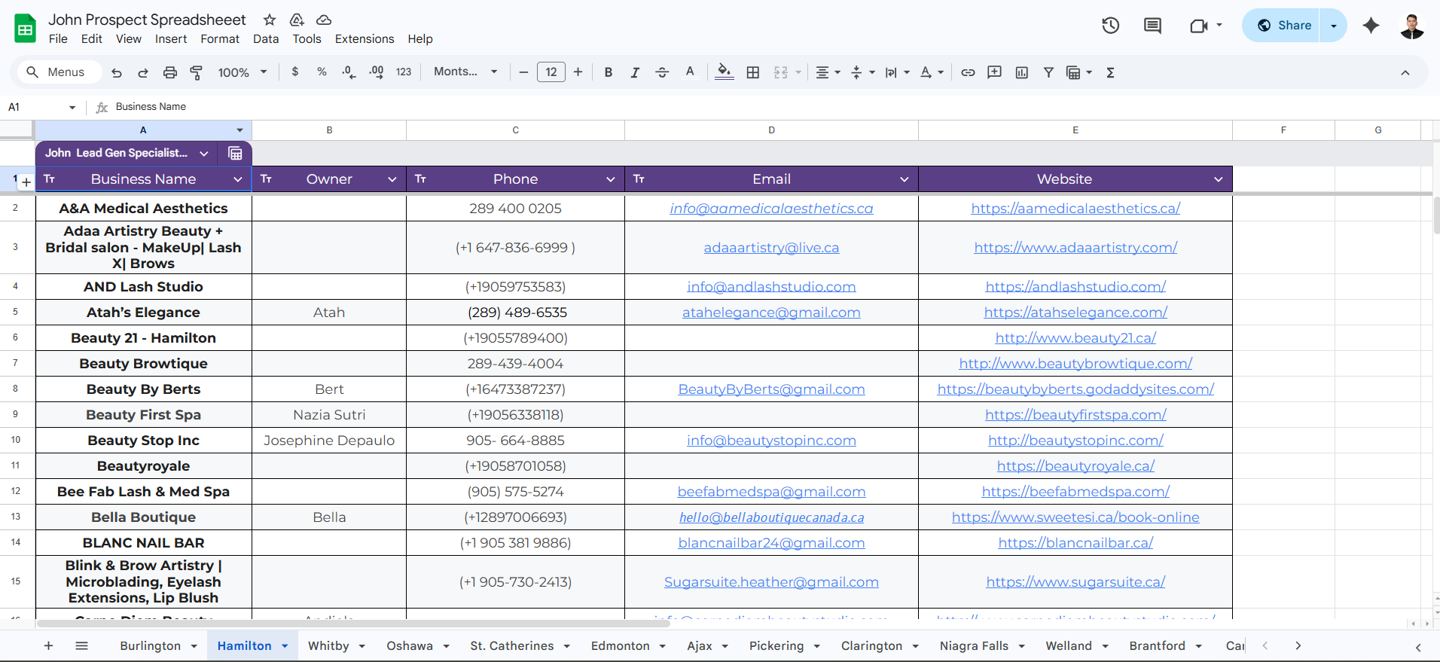Insert a comment from the toolbar
1440x662 pixels.
point(995,72)
